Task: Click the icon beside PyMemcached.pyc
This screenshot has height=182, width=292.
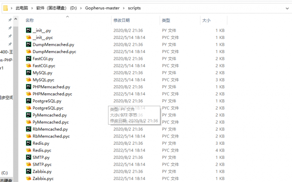Action: (x=28, y=122)
